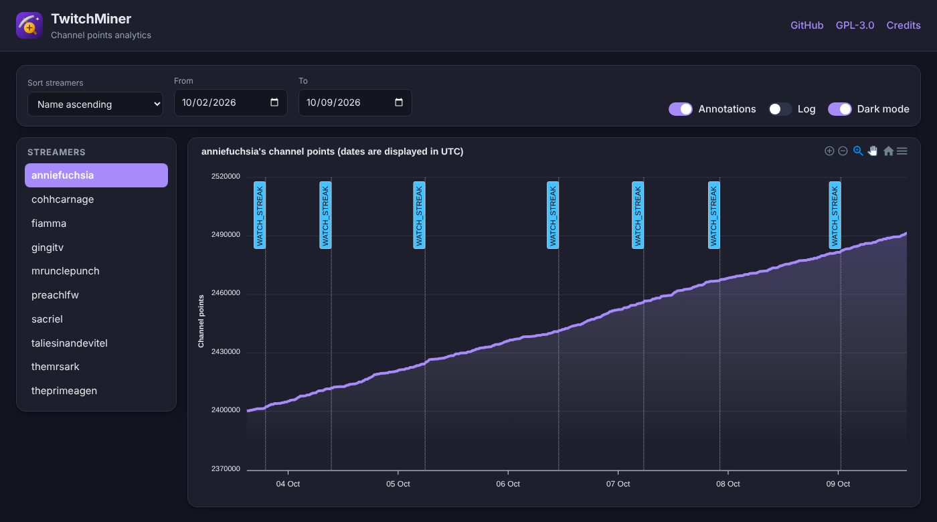Choose themrsark from the list

96,367
